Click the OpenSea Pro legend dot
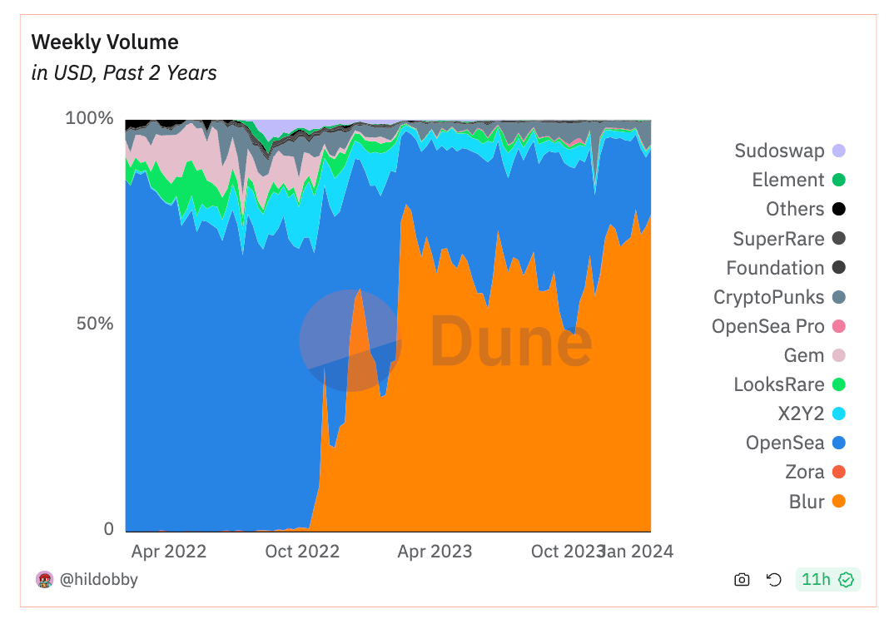This screenshot has width=889, height=624. pos(838,326)
